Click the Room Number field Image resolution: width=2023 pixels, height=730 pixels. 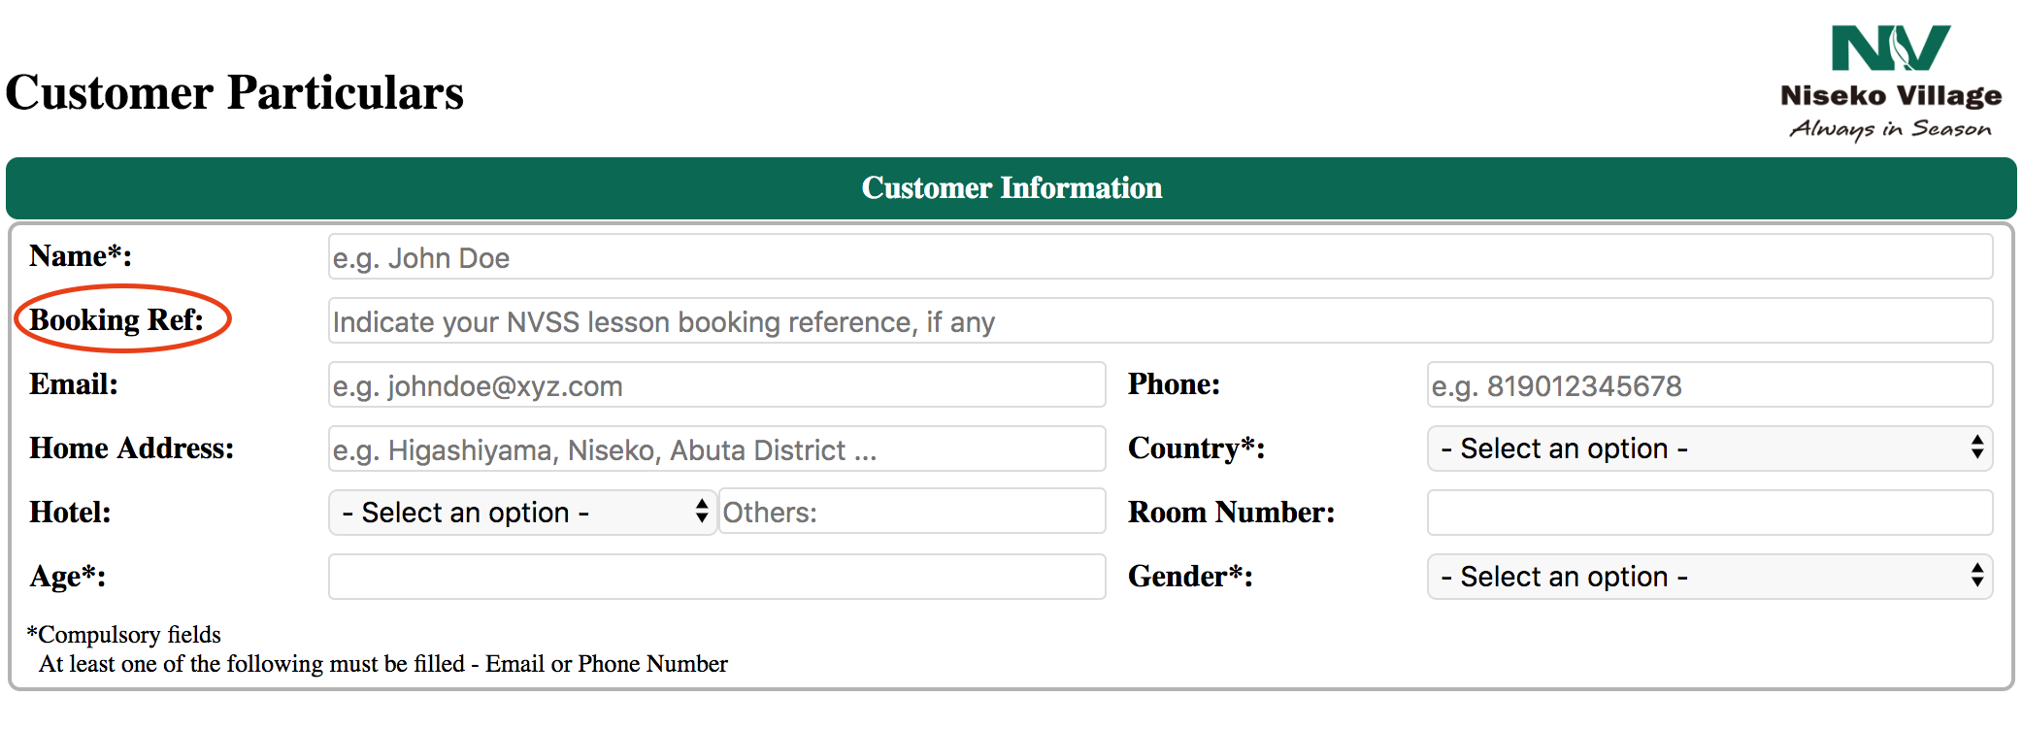(1709, 513)
